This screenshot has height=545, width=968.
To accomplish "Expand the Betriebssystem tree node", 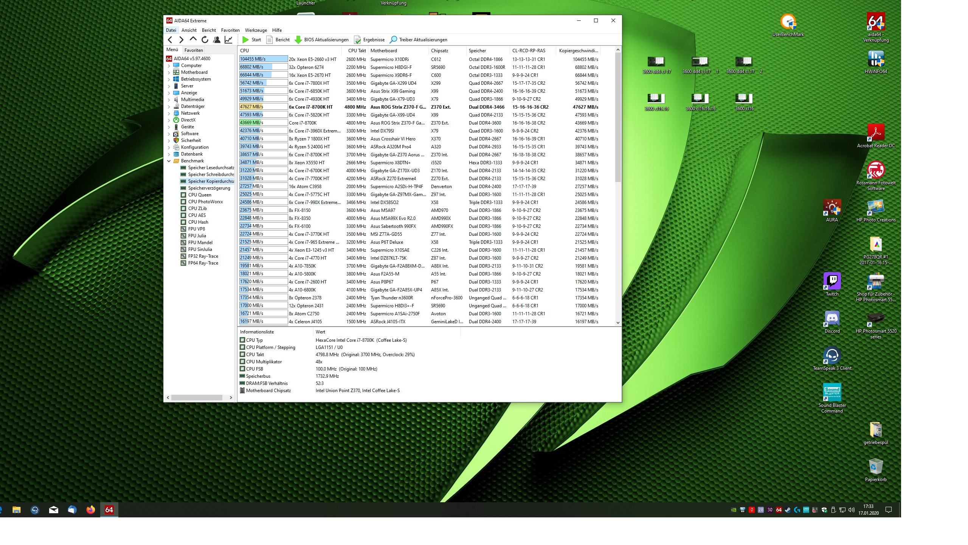I will (169, 79).
